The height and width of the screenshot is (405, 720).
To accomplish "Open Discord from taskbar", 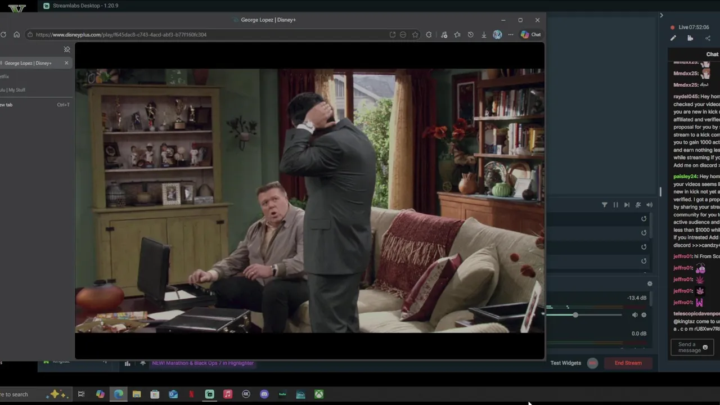I will pos(264,394).
